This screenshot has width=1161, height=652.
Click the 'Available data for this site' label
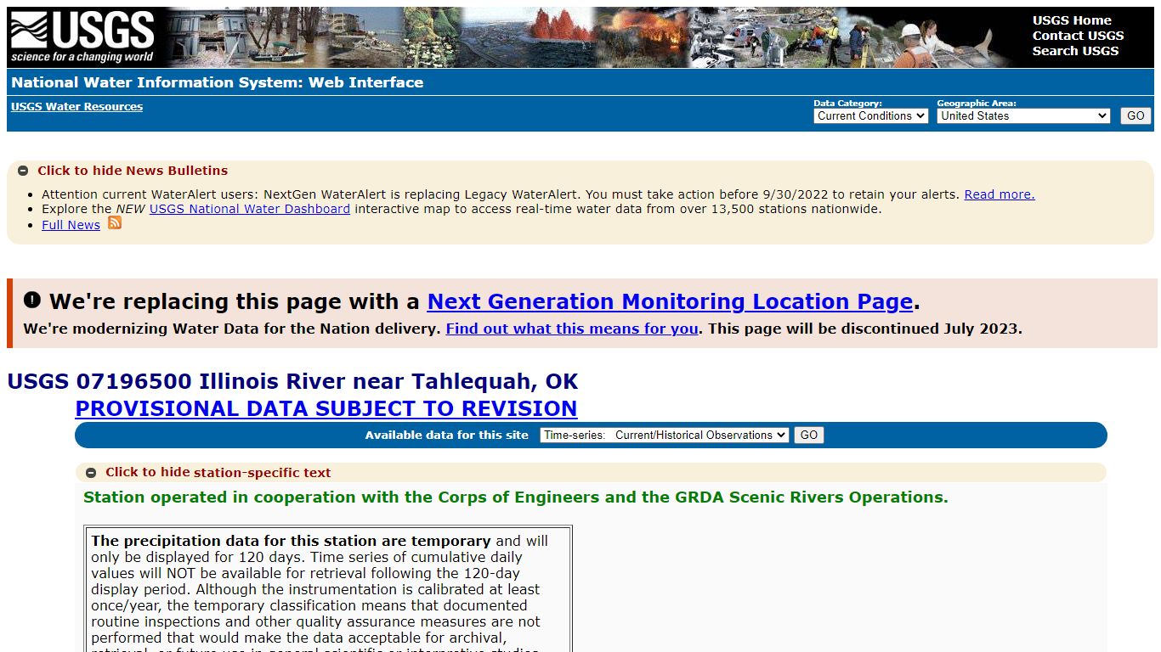447,436
